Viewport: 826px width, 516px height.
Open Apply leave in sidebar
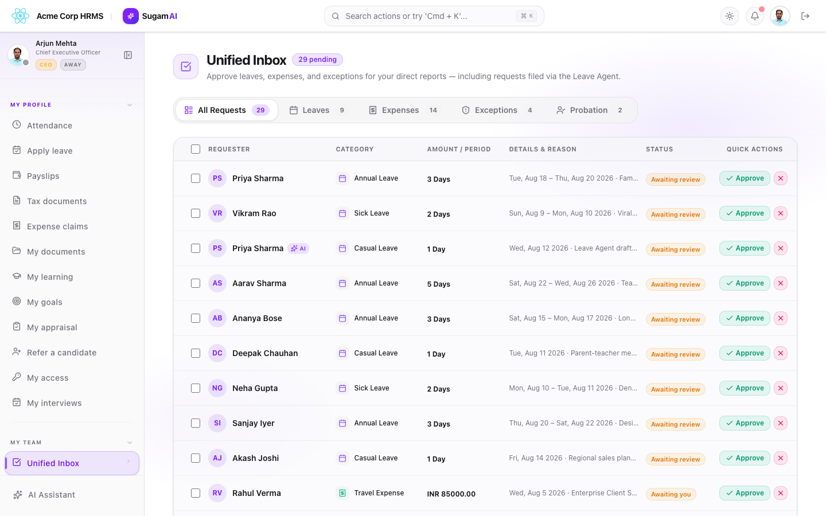(72, 151)
